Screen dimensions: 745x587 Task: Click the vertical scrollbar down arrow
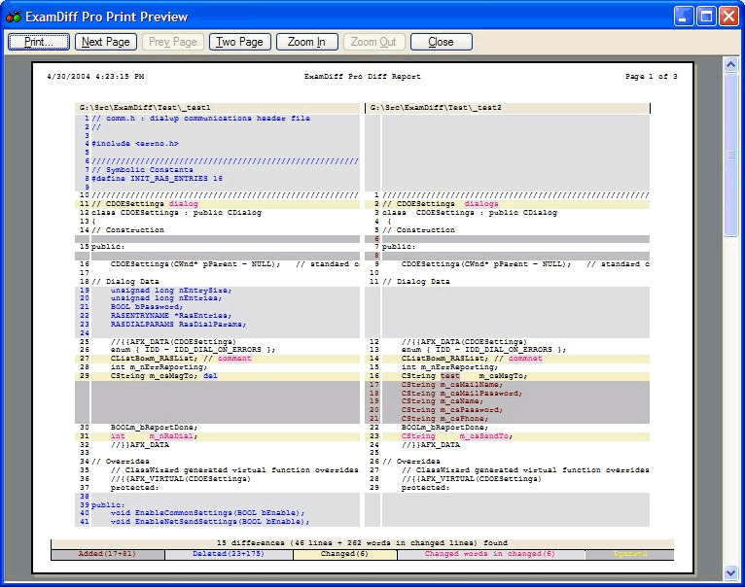pos(731,573)
